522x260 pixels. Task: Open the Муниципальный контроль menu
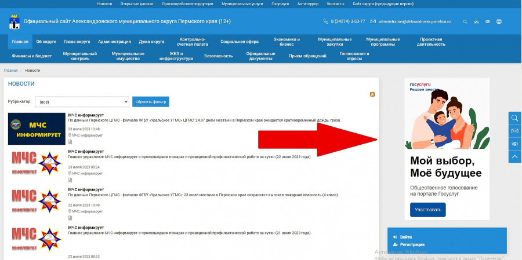80,56
